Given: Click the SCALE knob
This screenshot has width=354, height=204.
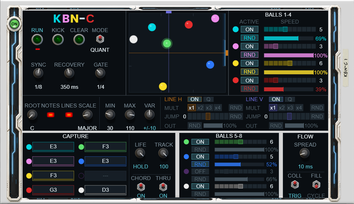Looking at the screenshot, I should (x=87, y=115).
